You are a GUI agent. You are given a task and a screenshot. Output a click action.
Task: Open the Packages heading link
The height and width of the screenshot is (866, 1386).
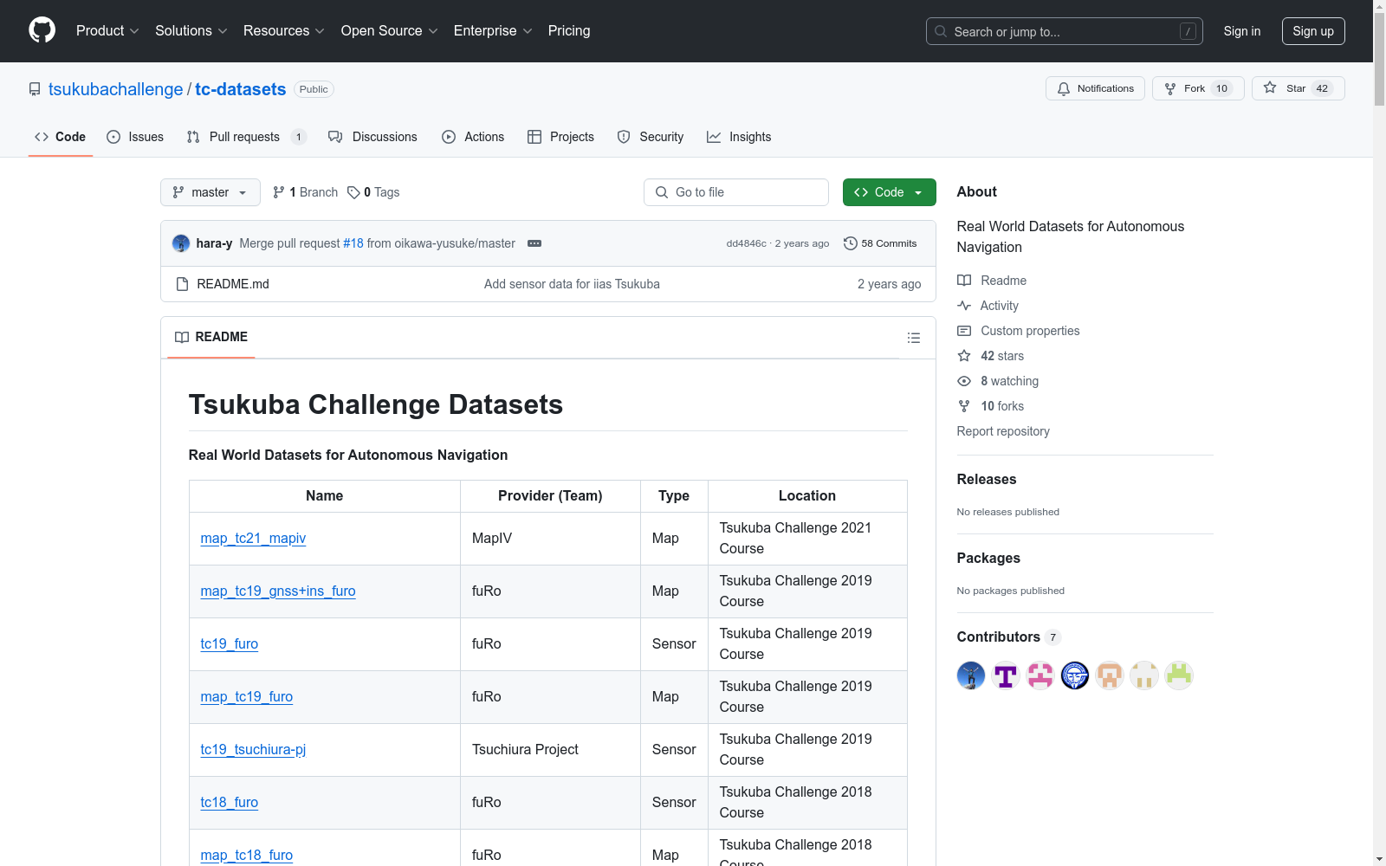click(988, 558)
